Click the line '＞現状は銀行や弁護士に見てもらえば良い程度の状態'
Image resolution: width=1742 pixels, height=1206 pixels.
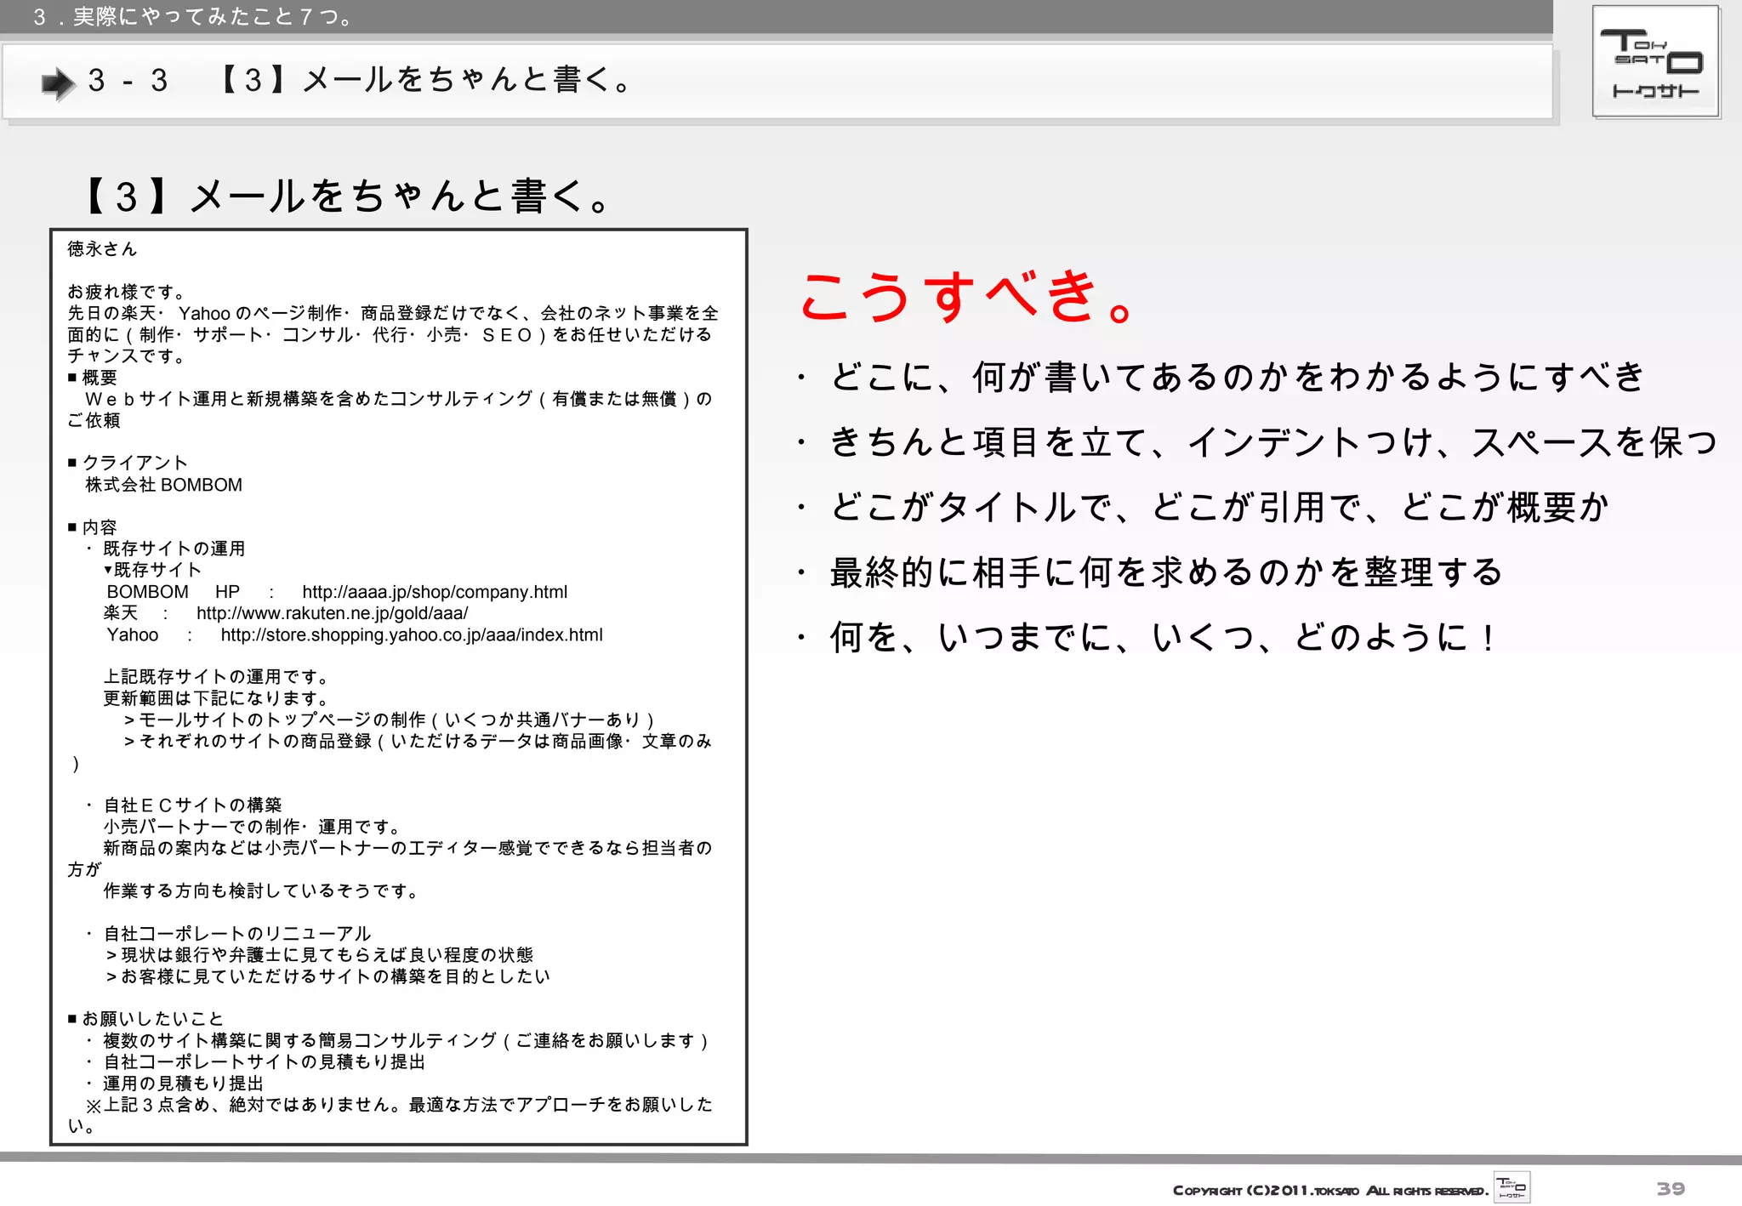click(x=319, y=955)
